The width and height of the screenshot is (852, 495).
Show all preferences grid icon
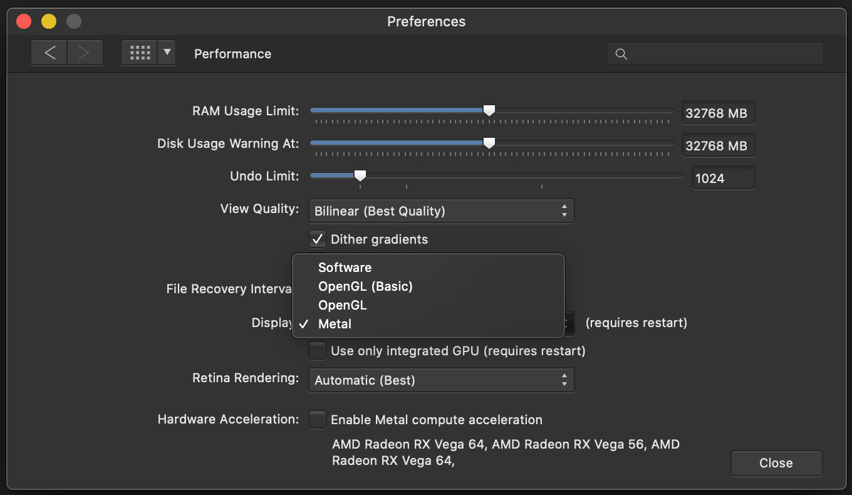point(140,53)
